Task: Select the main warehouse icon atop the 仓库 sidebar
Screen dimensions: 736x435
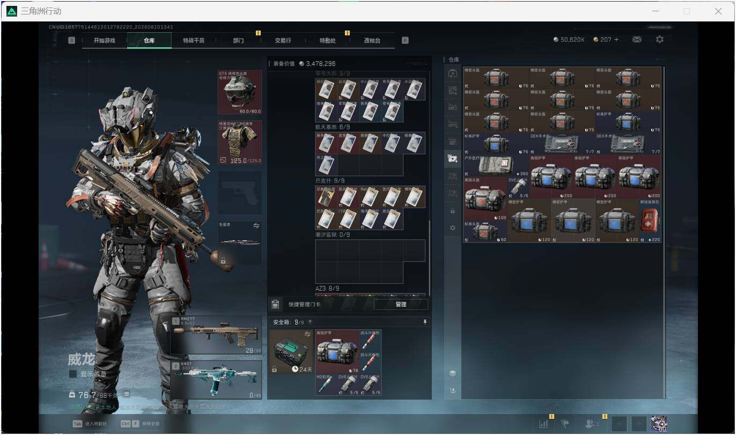Action: [x=453, y=73]
